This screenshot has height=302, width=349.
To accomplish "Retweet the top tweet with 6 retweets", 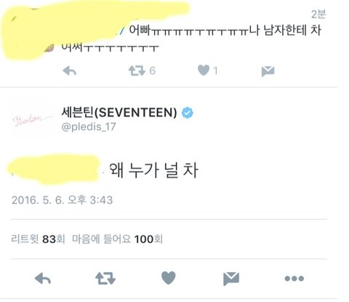I will coord(137,71).
